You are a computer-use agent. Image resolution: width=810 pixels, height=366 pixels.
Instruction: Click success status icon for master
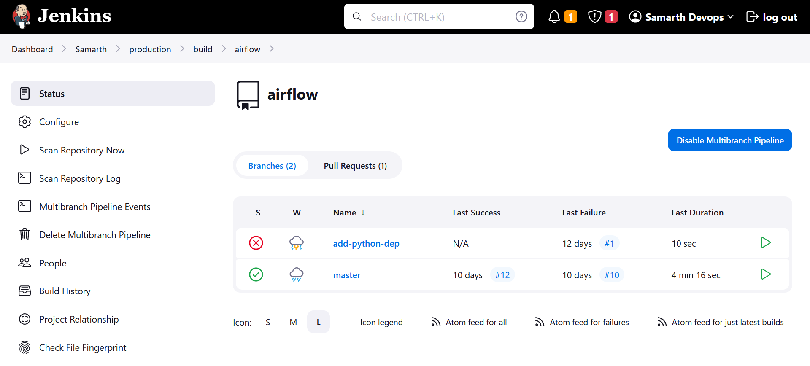click(x=256, y=274)
